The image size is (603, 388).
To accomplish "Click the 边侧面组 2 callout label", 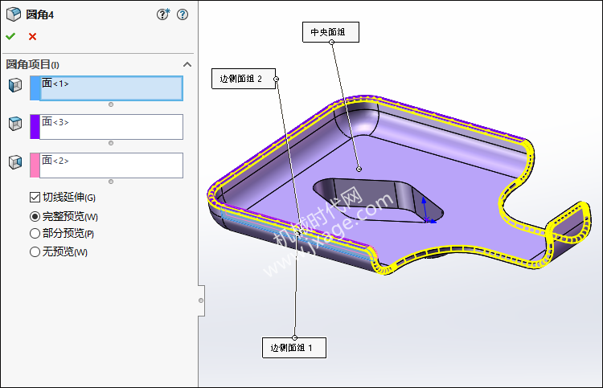I will click(244, 79).
